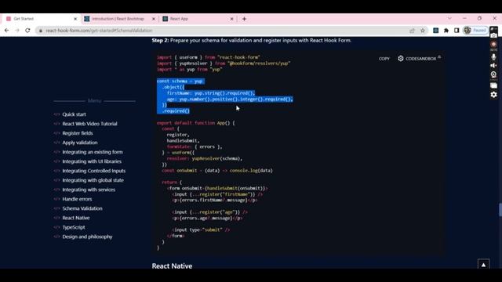Viewport: 502px width, 282px height.
Task: Click the 'resolver: yupResolver(schema)' line
Action: (204, 158)
